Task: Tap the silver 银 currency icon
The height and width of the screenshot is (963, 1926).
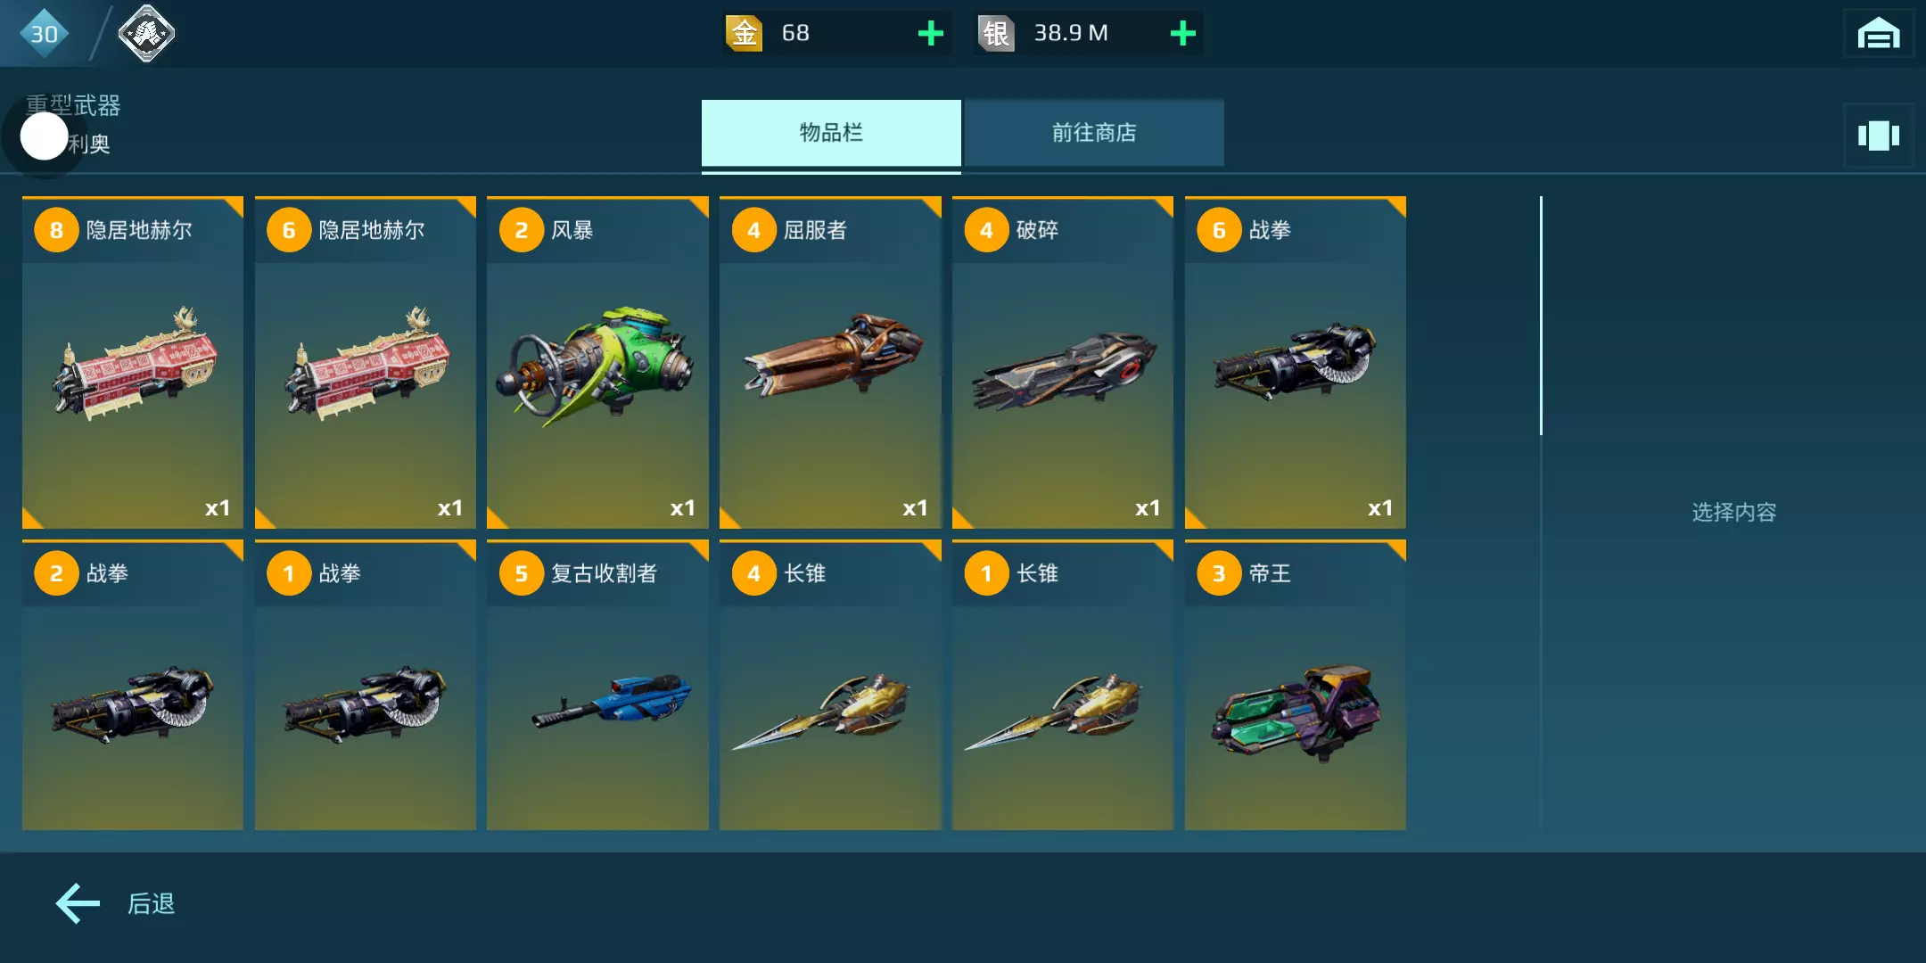Action: click(x=996, y=34)
